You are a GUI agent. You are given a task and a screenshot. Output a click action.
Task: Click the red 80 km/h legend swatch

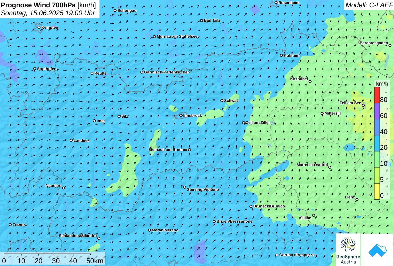coord(377,95)
